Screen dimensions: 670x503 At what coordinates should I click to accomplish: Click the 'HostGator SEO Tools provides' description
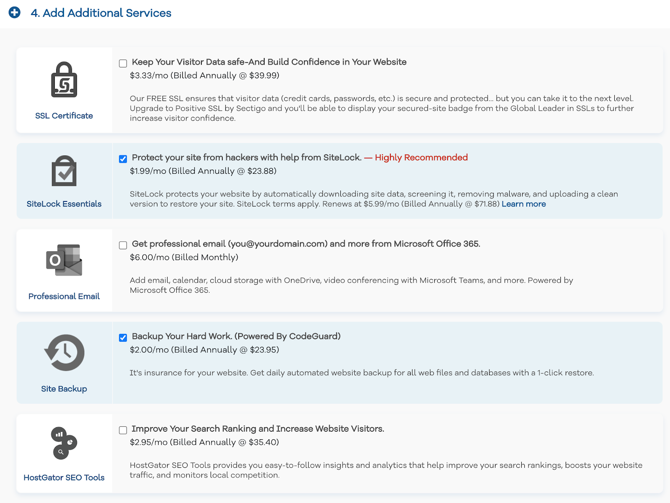386,470
